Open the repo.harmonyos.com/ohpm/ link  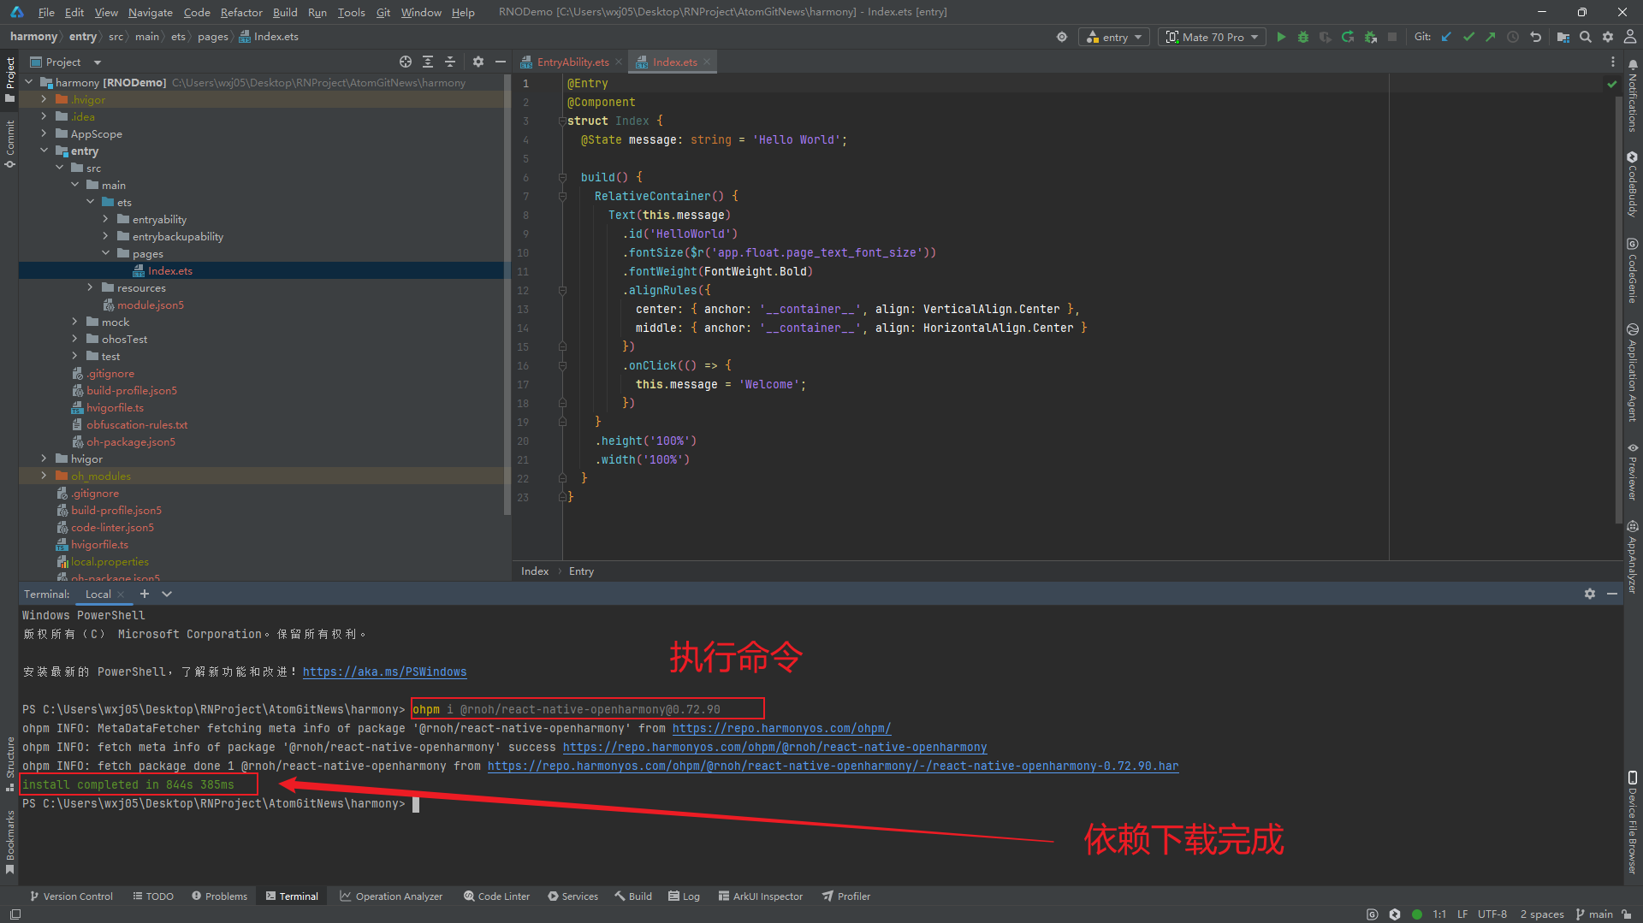point(781,728)
